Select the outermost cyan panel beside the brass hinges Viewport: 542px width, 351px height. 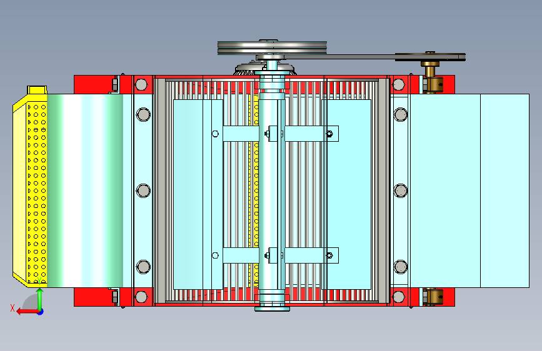click(504, 190)
